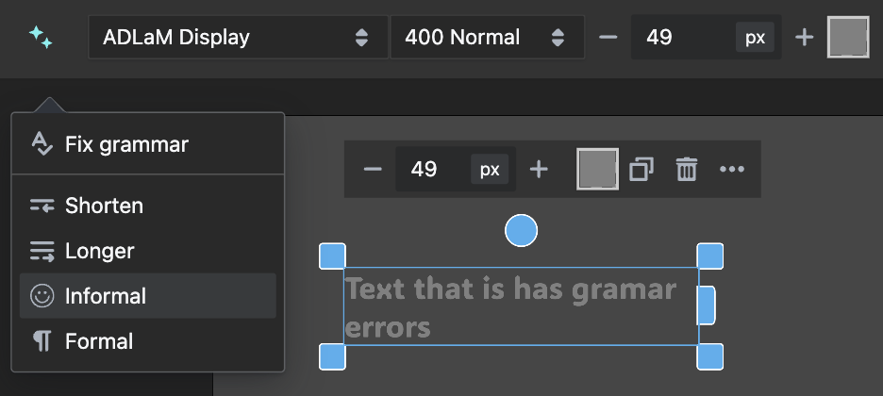The height and width of the screenshot is (396, 883).
Task: Choose the Informal tone option
Action: click(147, 296)
